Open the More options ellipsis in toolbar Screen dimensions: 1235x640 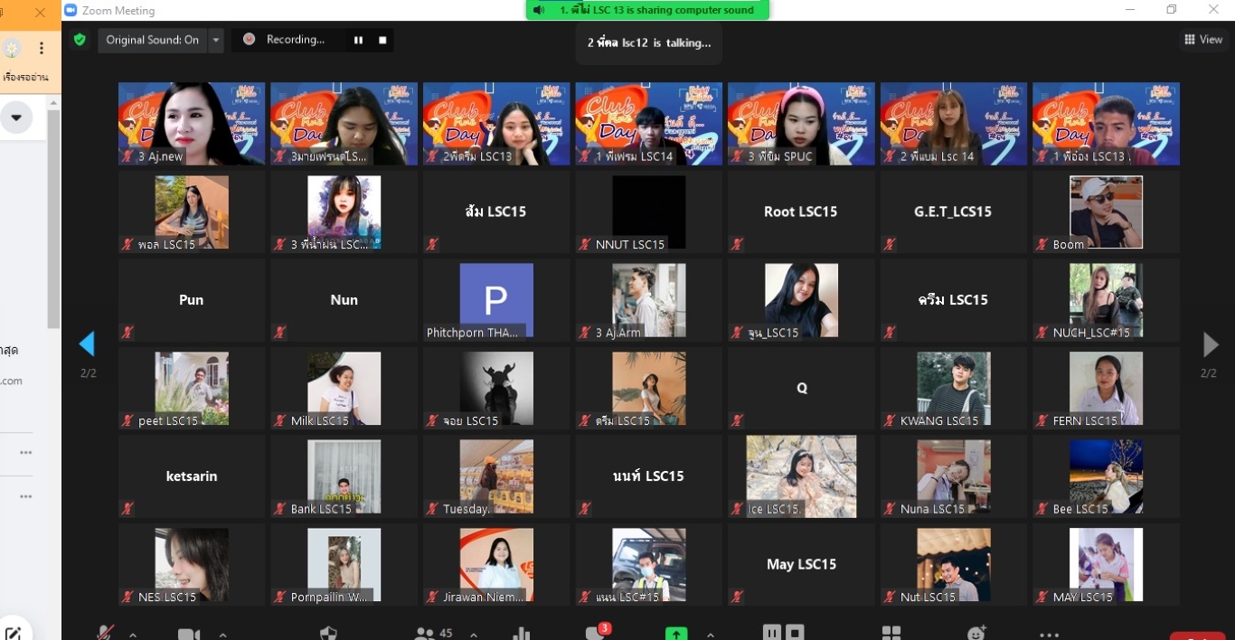(1049, 635)
